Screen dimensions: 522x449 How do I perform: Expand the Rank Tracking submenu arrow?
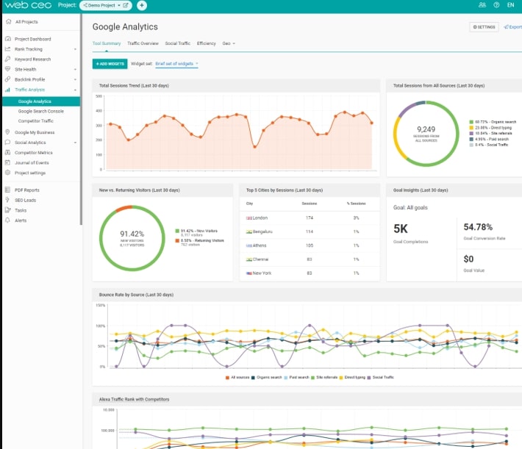pyautogui.click(x=75, y=49)
